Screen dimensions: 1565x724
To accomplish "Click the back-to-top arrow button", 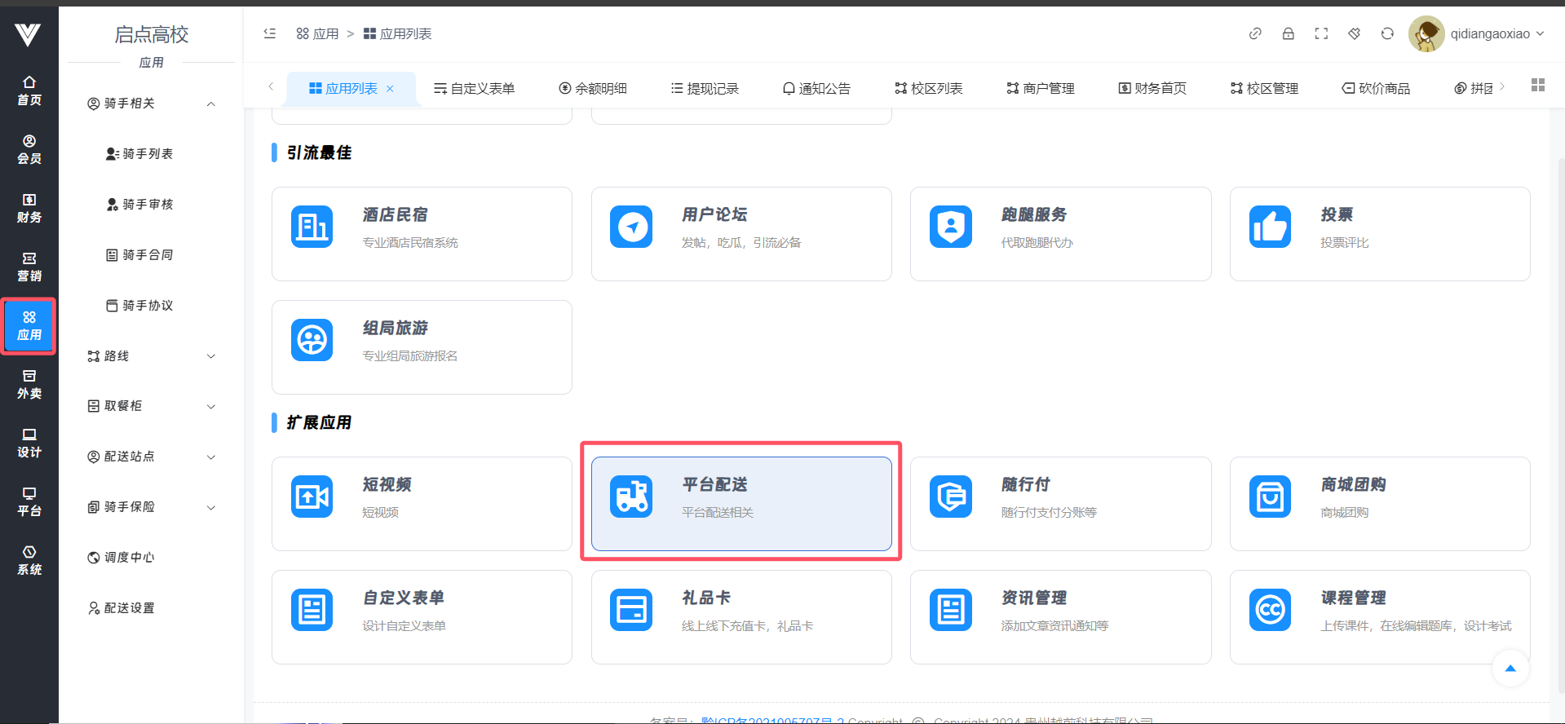I will (1510, 669).
